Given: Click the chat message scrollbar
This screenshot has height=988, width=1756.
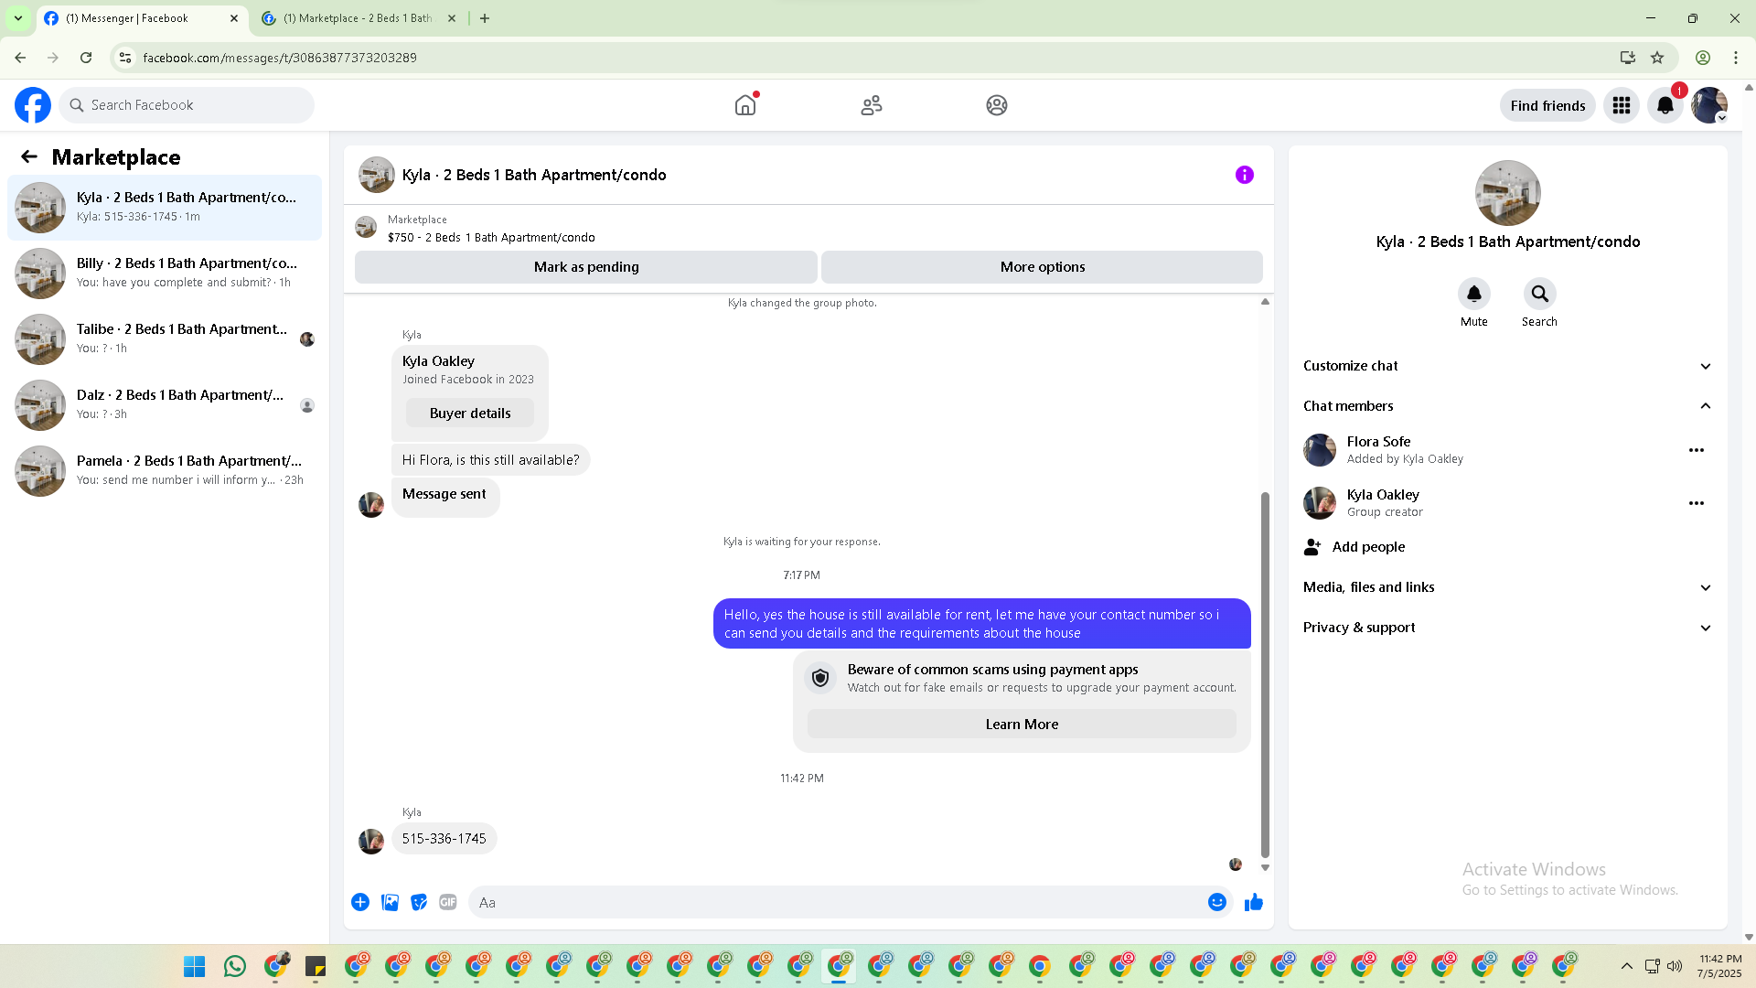Looking at the screenshot, I should (1265, 672).
